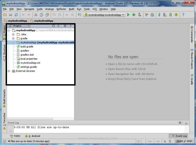Viewport: 196px width, 145px height.
Task: Open the VCS menu
Action: [x=95, y=9]
